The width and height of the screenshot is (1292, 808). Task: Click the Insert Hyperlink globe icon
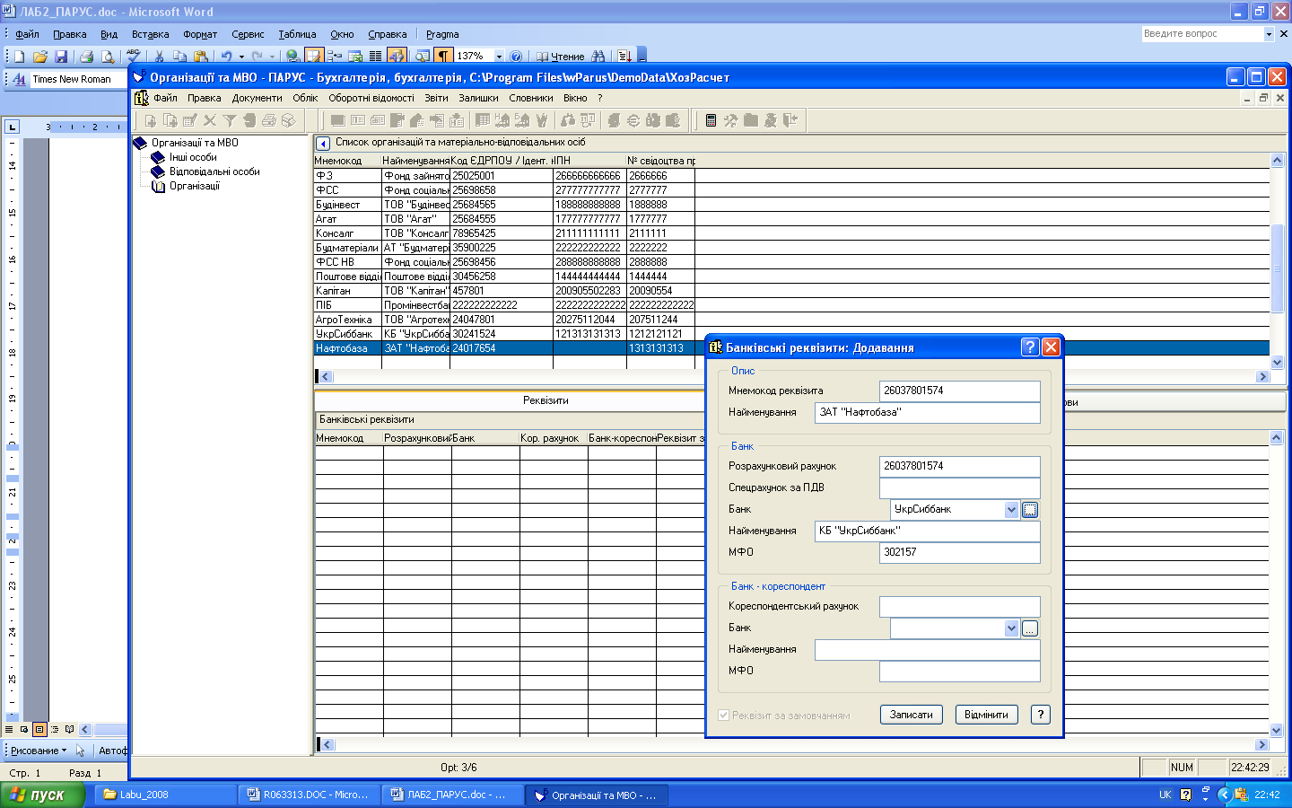point(292,56)
